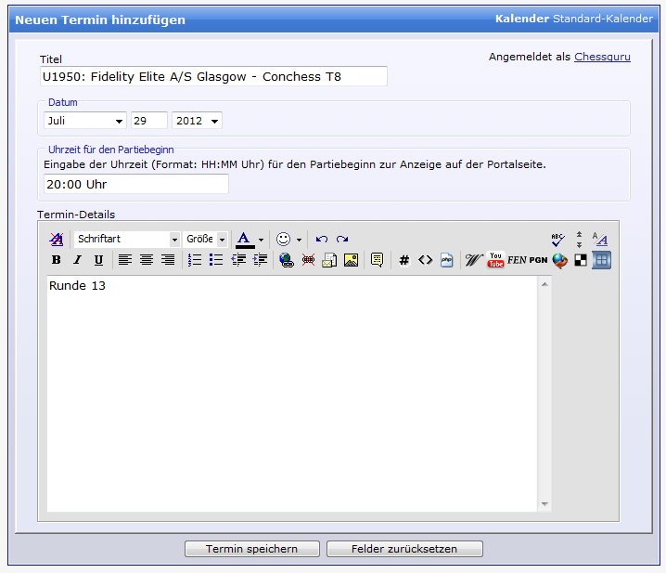Click the globe with arrow icon
Screen dimensions: 666x573
point(560,260)
